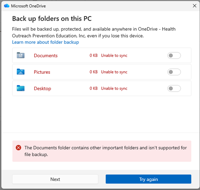
Task: Select the Documents folder name
Action: (x=46, y=56)
